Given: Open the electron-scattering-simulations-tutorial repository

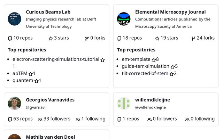Looking at the screenshot, I should pyautogui.click(x=56, y=59).
